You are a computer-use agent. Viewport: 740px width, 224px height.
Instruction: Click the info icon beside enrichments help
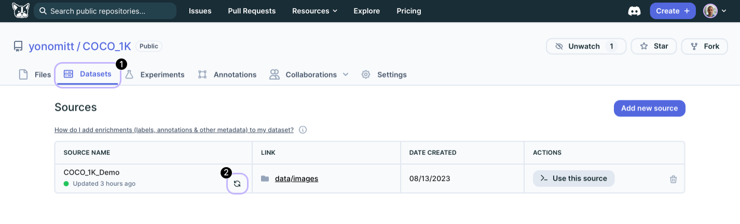pos(303,130)
